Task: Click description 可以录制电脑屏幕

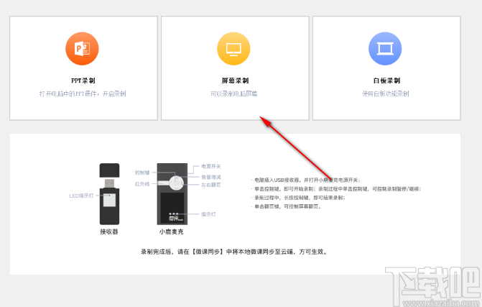Action: coord(233,93)
